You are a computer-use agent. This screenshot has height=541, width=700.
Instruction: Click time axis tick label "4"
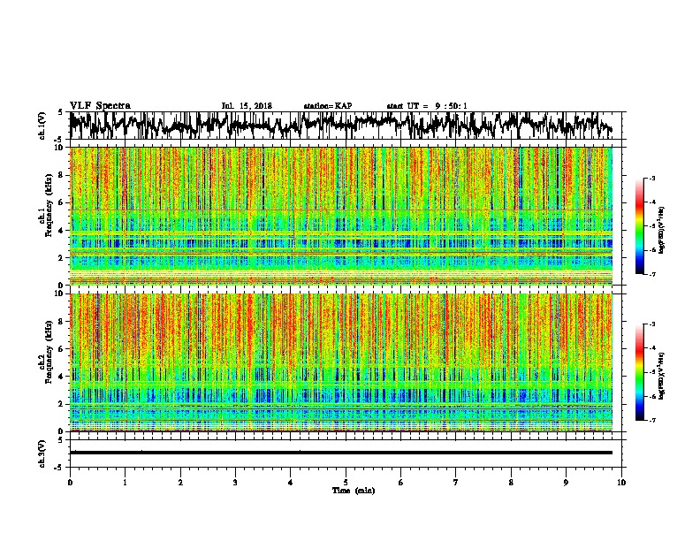[291, 483]
